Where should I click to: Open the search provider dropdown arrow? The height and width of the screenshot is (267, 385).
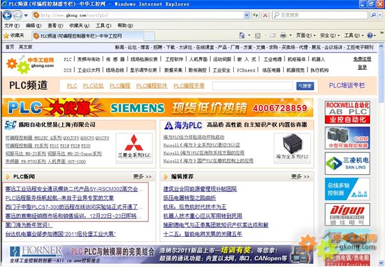point(380,15)
